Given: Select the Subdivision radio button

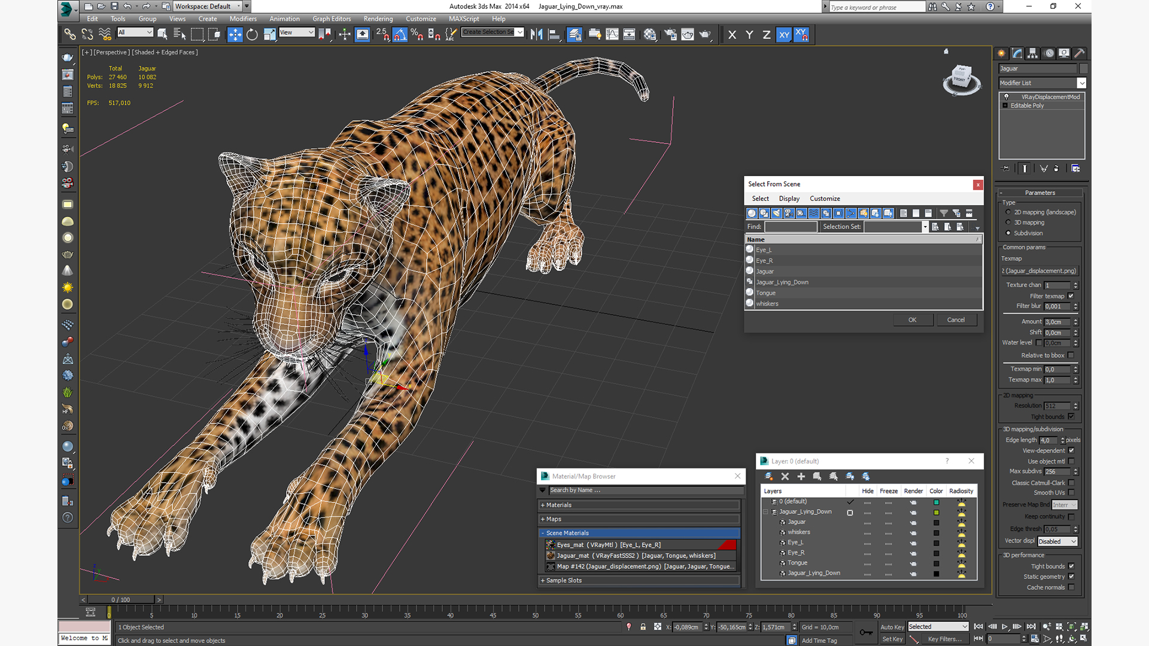Looking at the screenshot, I should coord(1008,233).
